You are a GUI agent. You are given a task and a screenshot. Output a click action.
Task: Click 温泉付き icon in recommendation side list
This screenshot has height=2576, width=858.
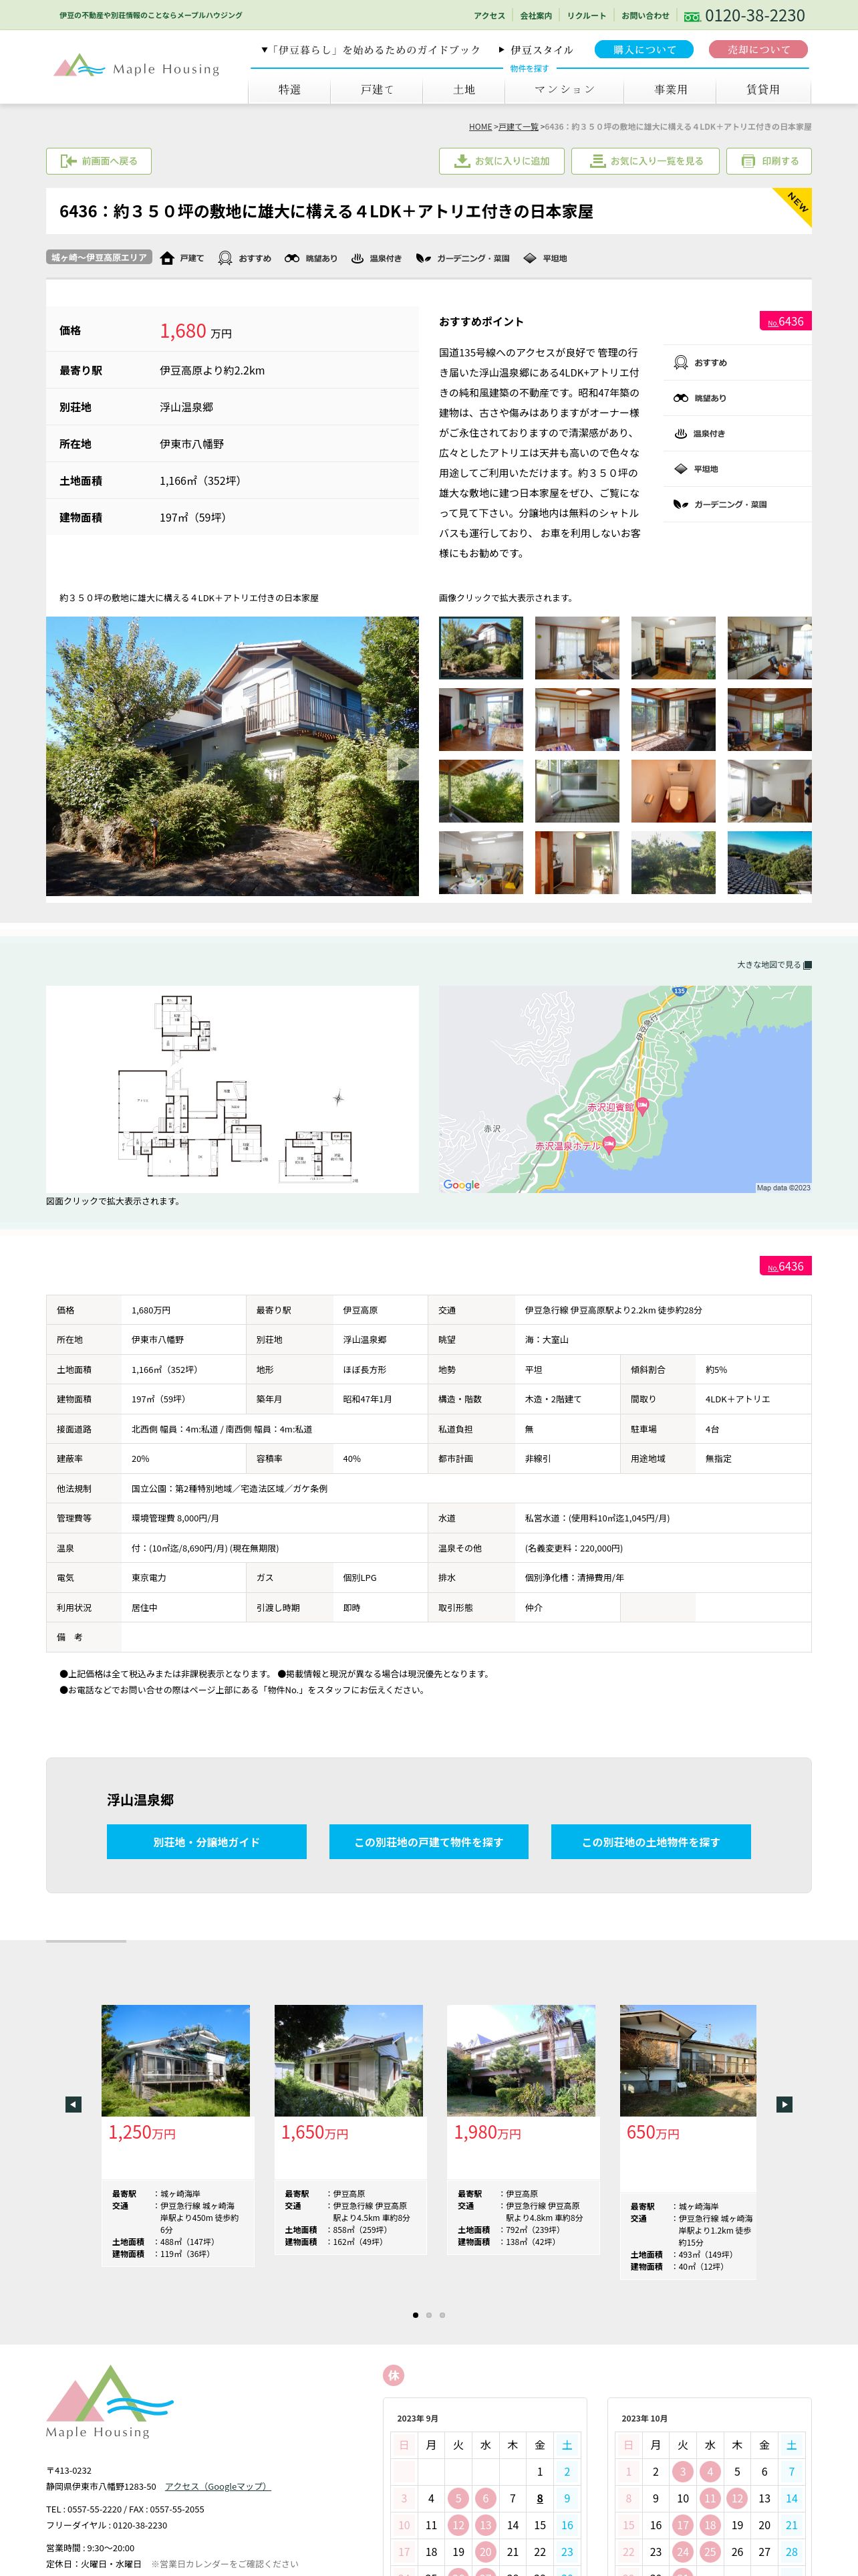(x=680, y=433)
